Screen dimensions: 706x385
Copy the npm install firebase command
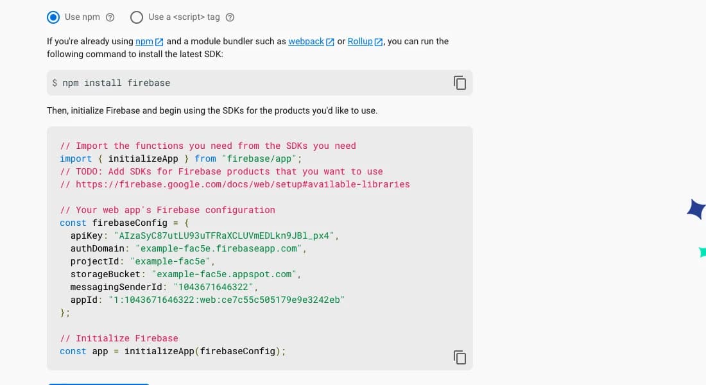(x=460, y=83)
